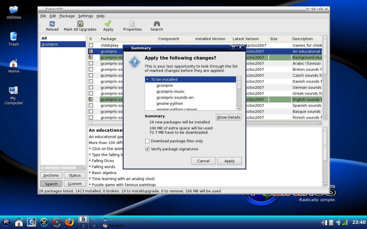Click the Search button below the filter list
367x229 pixels.
tap(51, 184)
